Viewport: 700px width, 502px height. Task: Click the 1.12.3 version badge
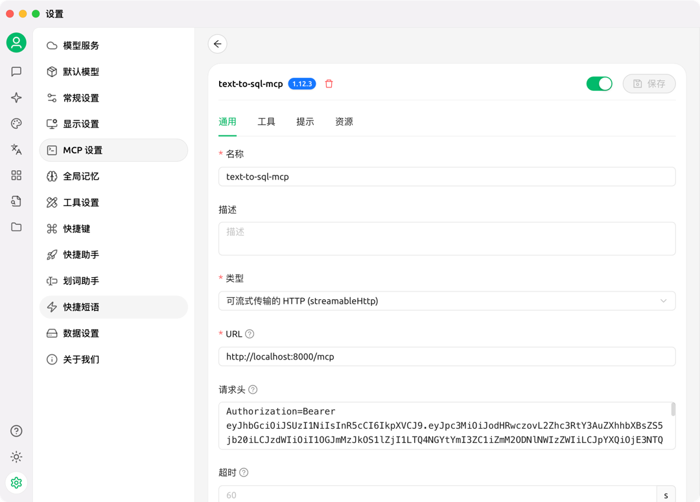(x=301, y=84)
